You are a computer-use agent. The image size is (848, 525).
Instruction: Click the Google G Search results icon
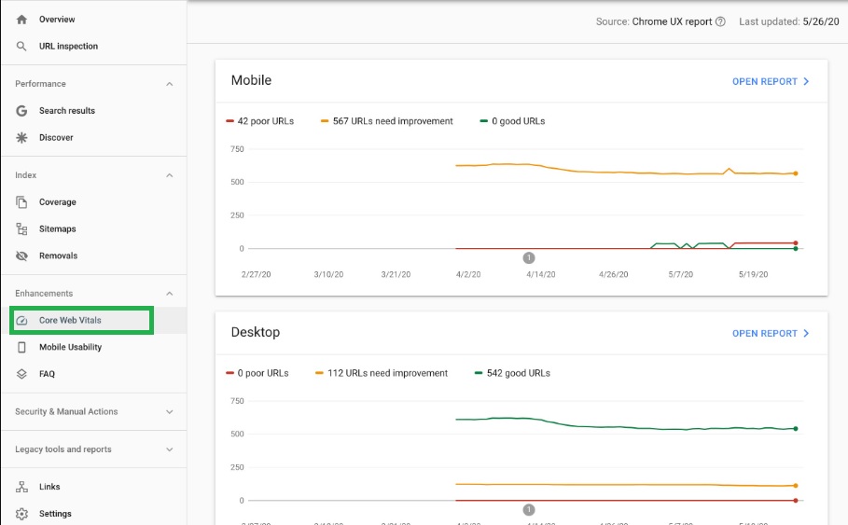coord(21,111)
